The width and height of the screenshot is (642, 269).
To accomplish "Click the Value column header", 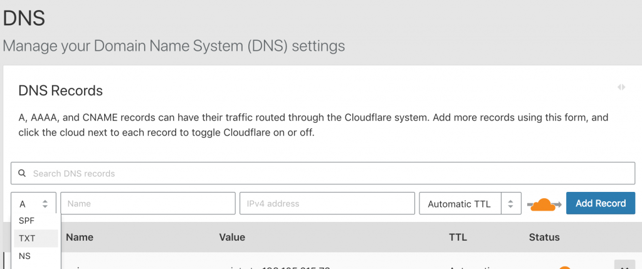I will point(232,237).
